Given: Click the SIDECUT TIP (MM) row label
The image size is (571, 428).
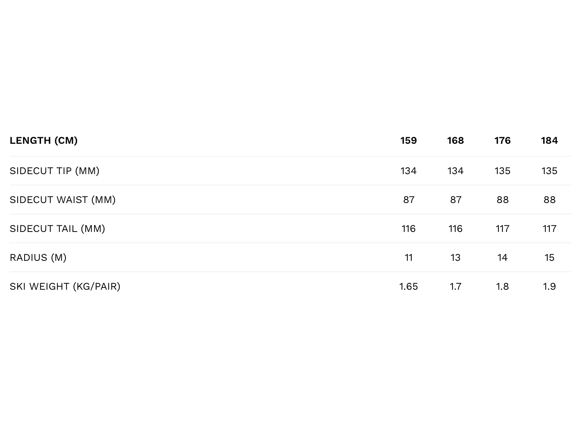Looking at the screenshot, I should 55,171.
